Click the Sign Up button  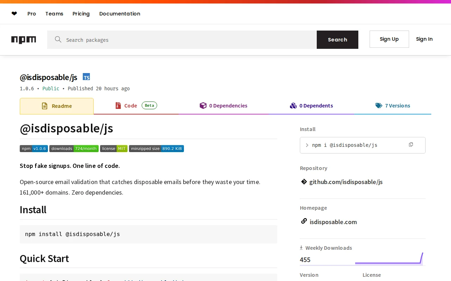pos(389,39)
